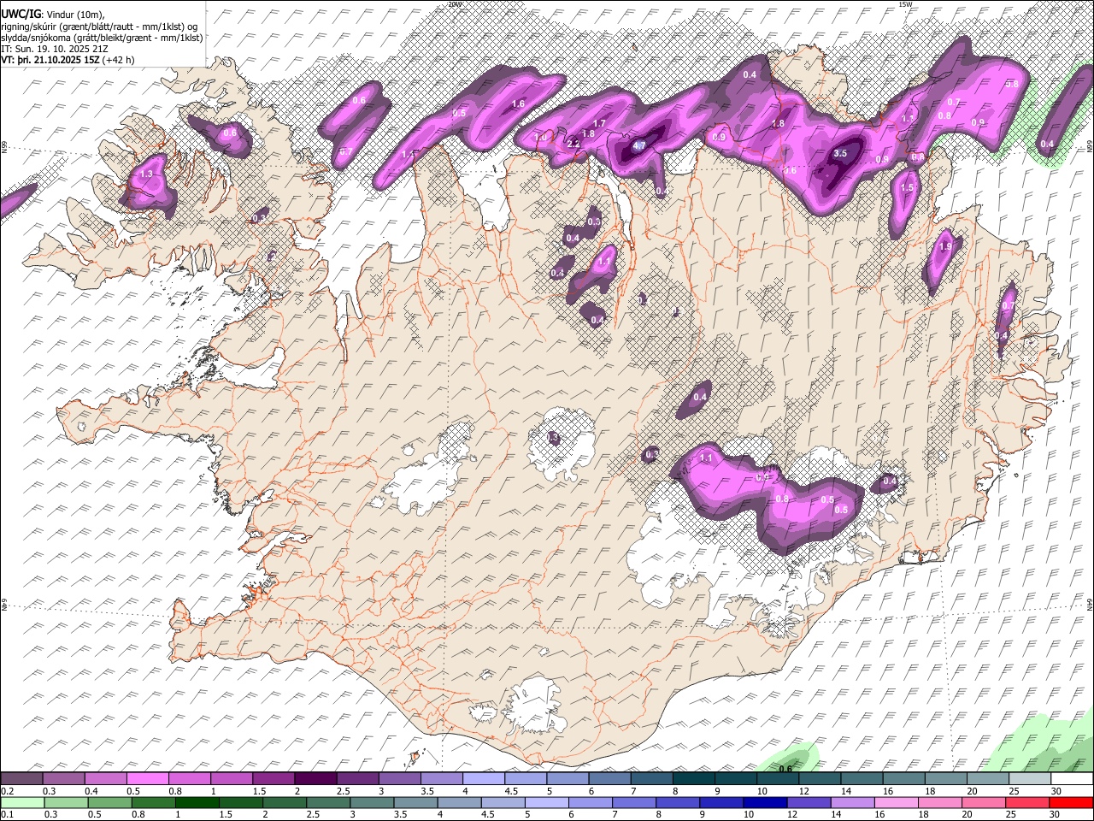Click the 'slydda/snjókoma' legend description line

(x=102, y=37)
